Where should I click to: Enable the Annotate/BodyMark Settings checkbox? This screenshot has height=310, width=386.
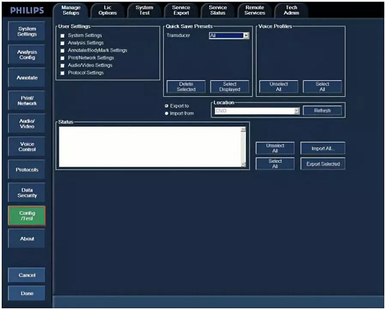point(63,51)
